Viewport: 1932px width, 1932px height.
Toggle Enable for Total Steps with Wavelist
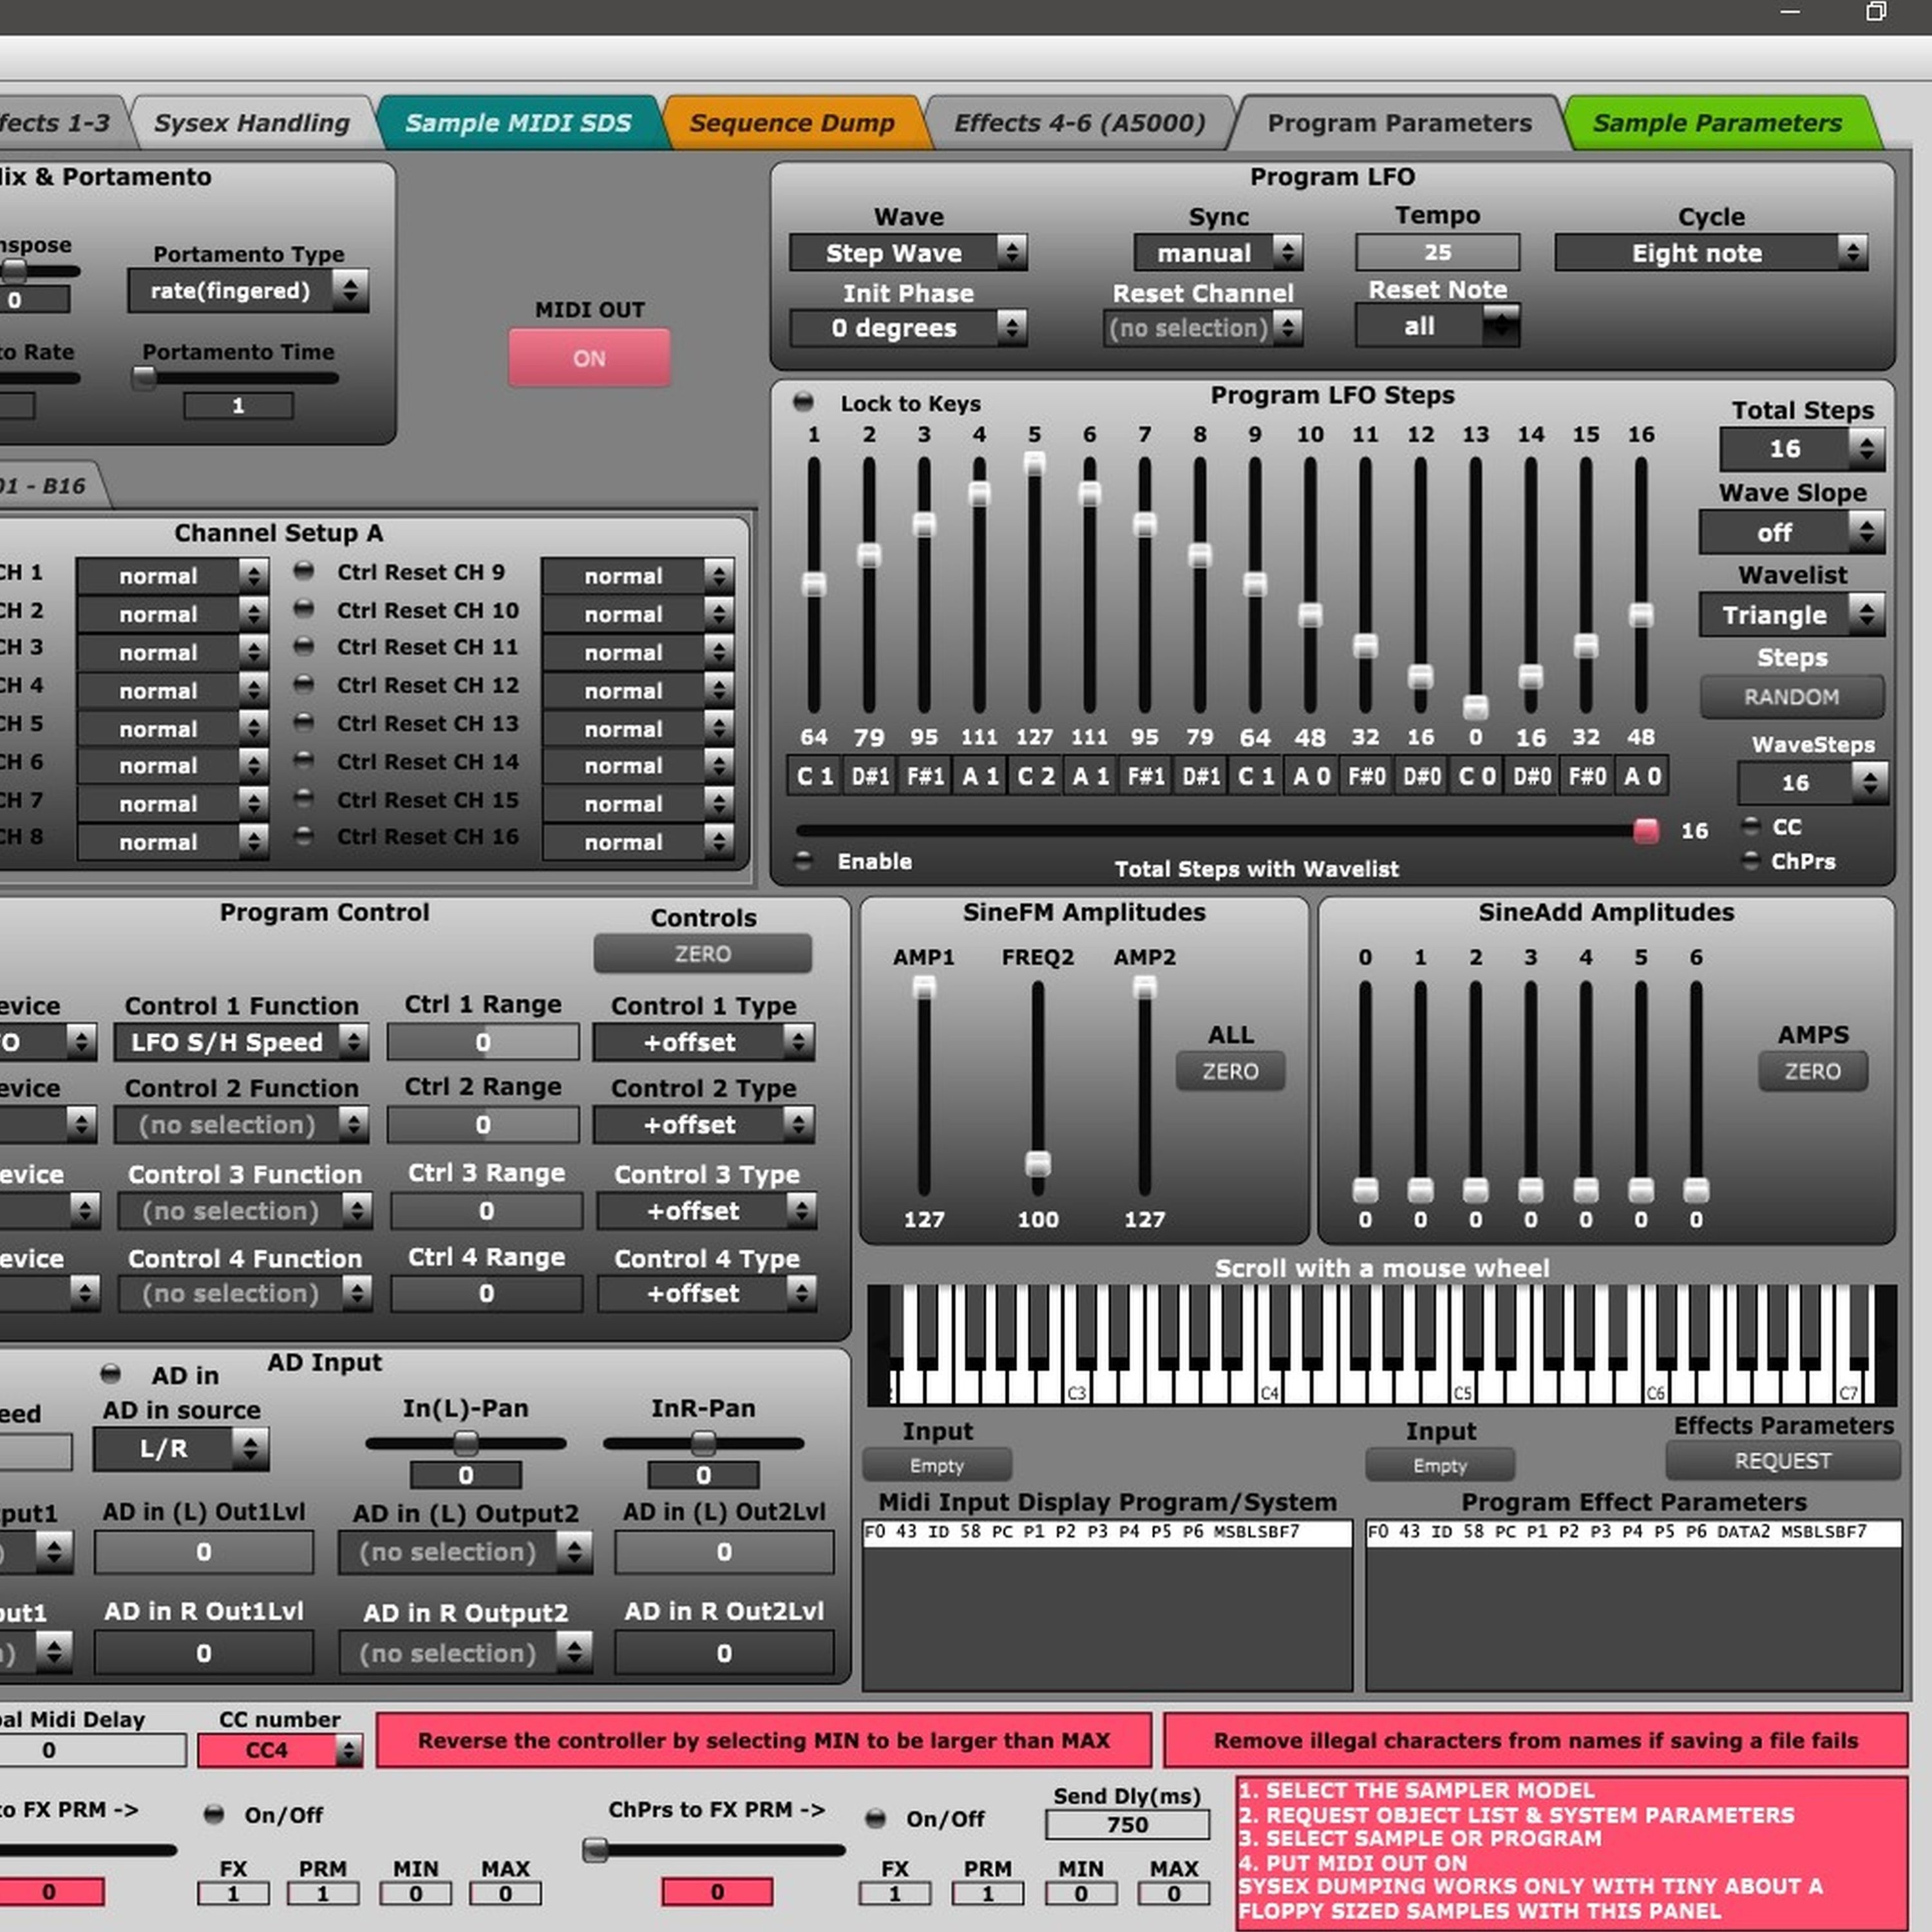[803, 860]
